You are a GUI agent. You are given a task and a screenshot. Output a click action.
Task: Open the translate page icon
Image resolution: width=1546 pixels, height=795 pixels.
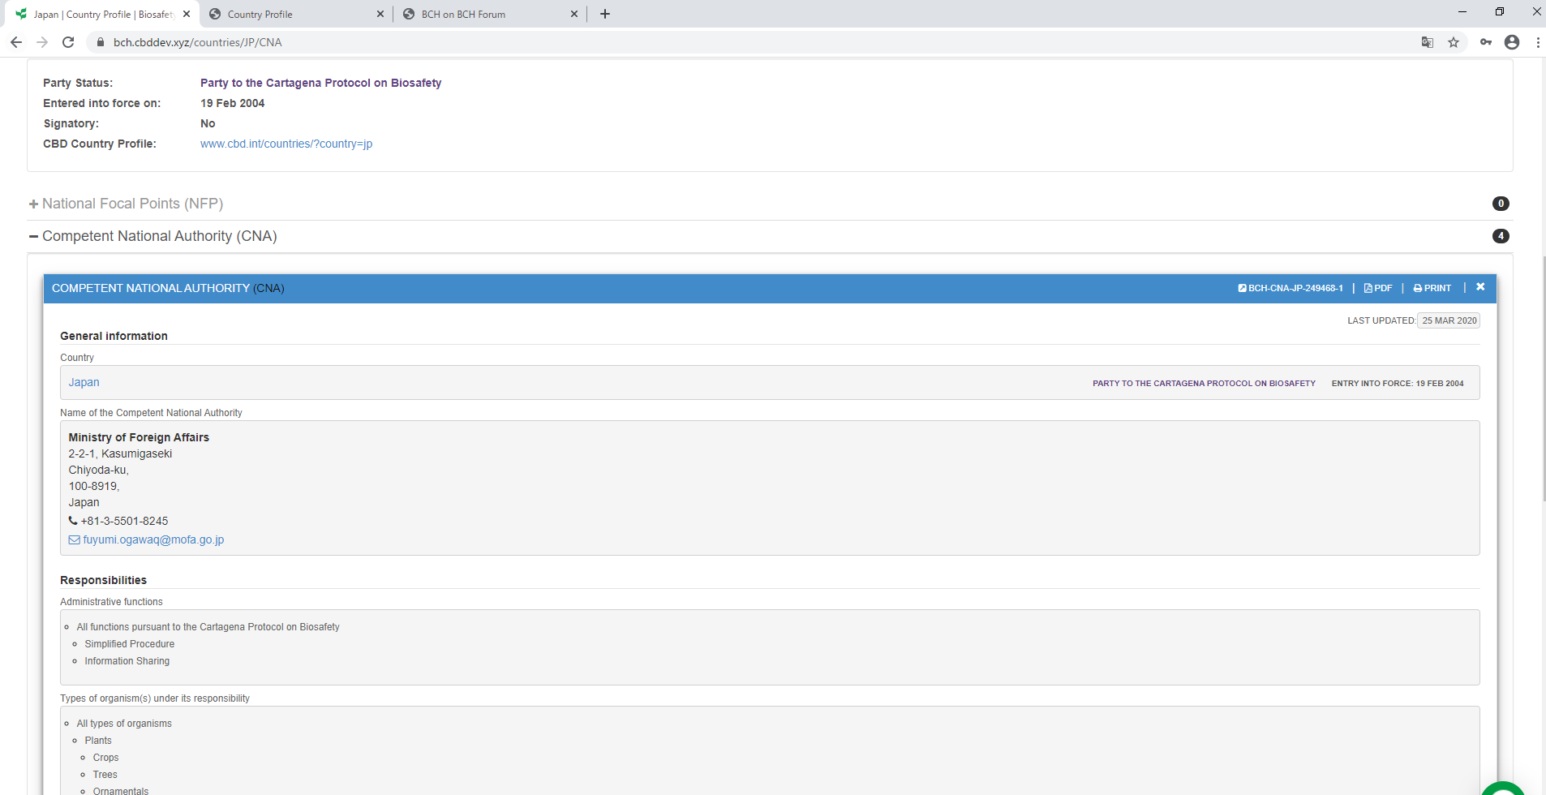point(1428,42)
